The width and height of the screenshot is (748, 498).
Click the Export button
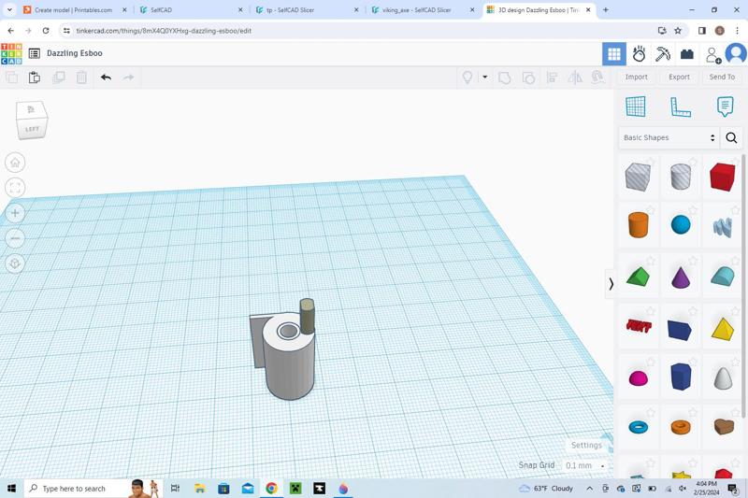(679, 77)
